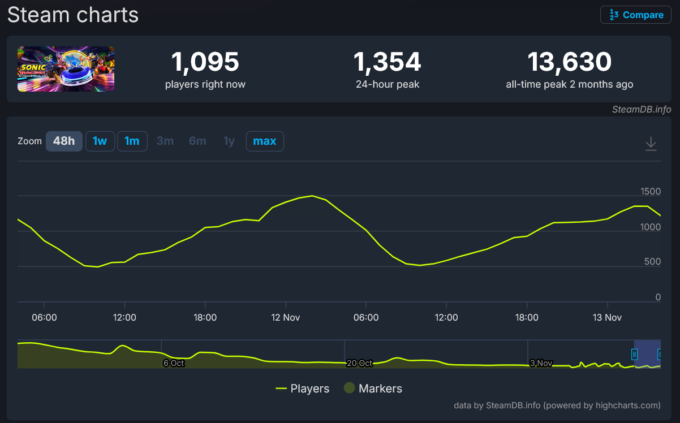The width and height of the screenshot is (680, 423).
Task: Click the 13,630 all-time peak value
Action: (570, 62)
